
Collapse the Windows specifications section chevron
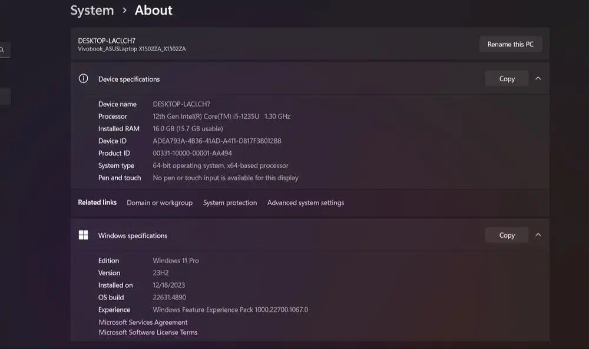point(538,235)
